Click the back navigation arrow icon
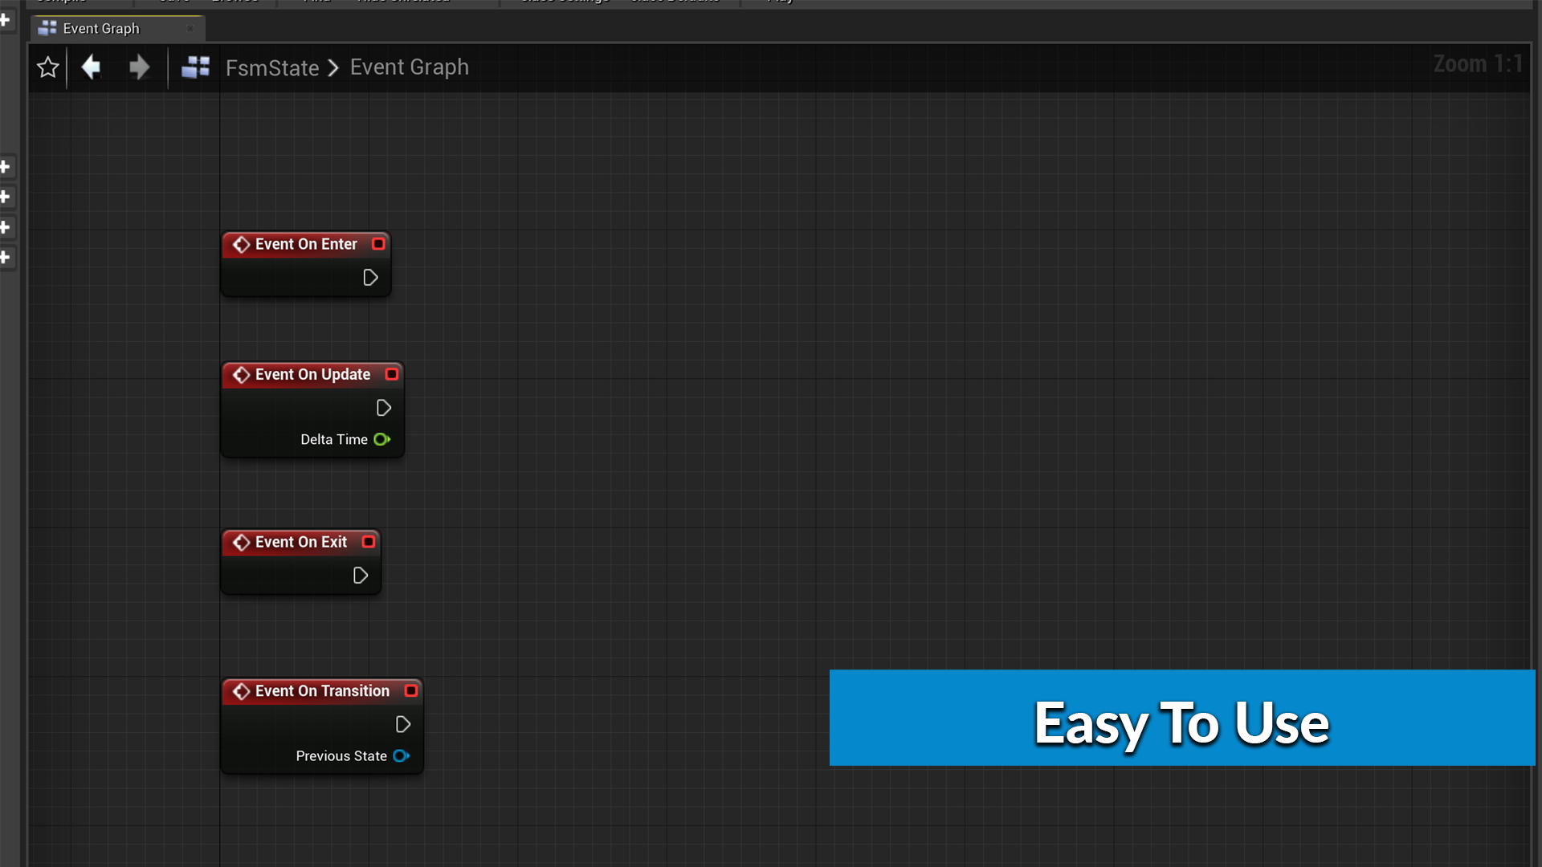 (92, 67)
